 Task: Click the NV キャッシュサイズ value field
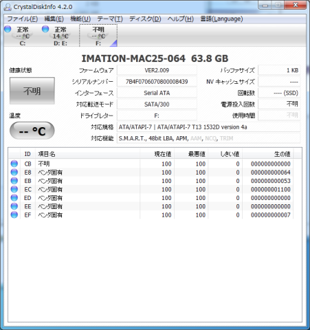[x=279, y=82]
